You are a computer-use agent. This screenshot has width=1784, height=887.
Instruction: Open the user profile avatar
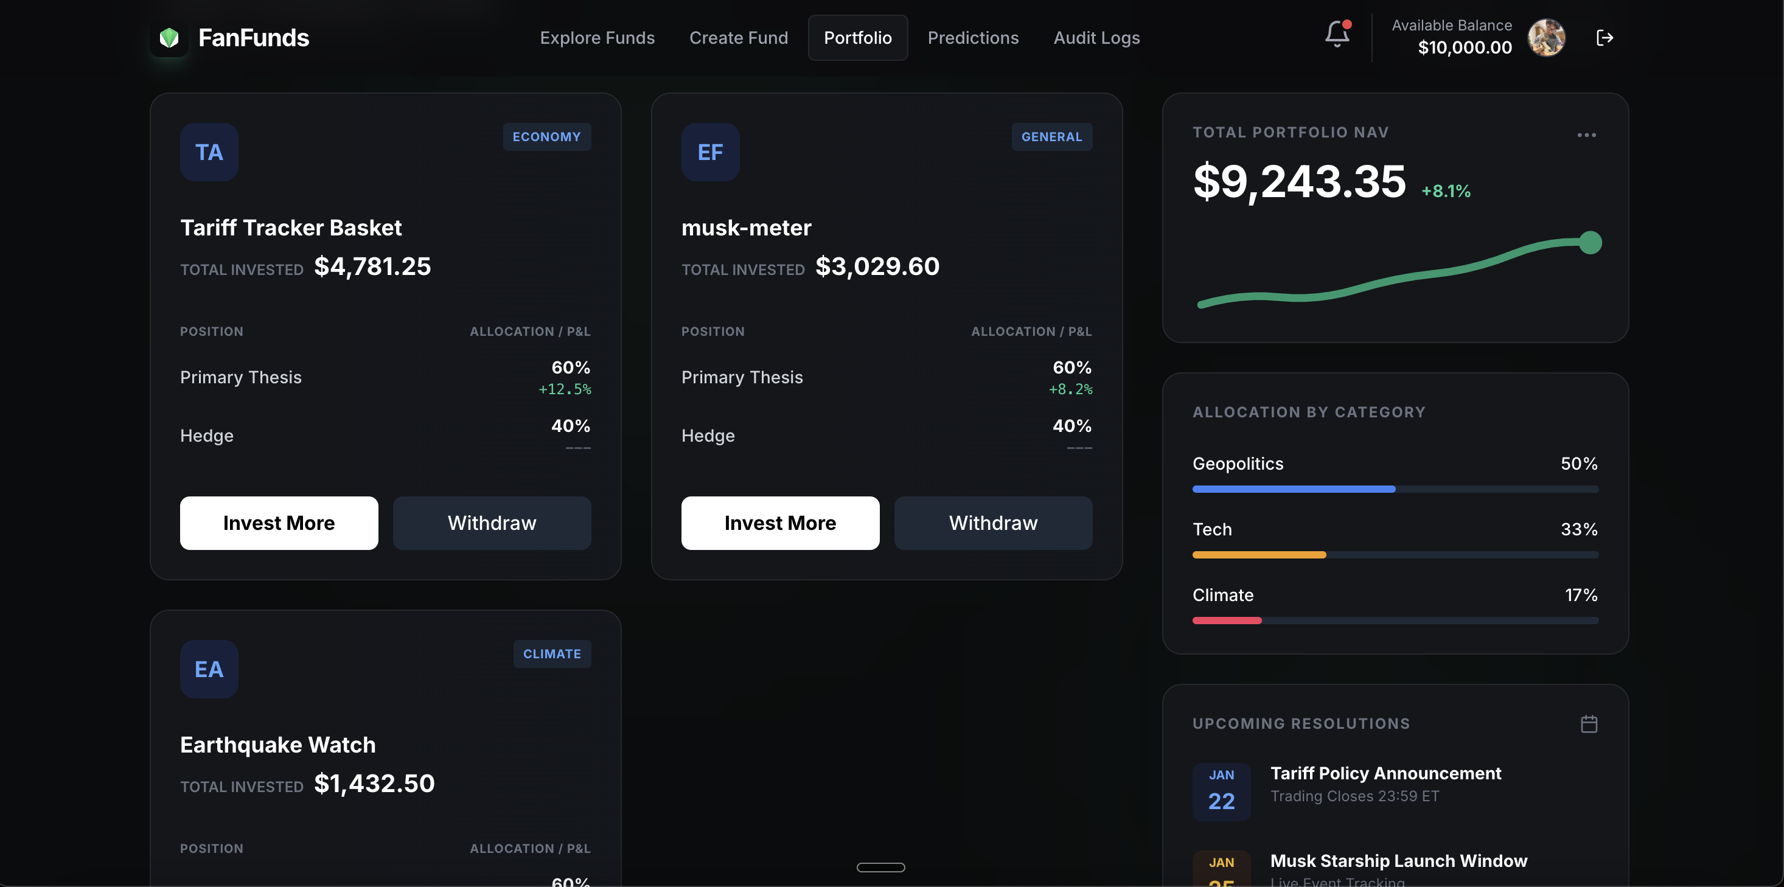tap(1545, 38)
